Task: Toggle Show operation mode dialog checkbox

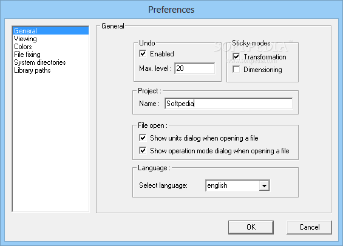Action: click(x=143, y=151)
